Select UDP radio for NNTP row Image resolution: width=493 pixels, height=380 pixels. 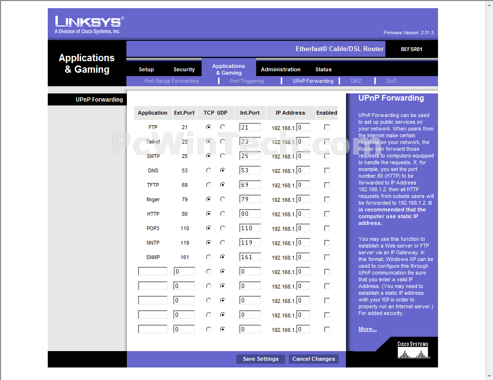[222, 243]
